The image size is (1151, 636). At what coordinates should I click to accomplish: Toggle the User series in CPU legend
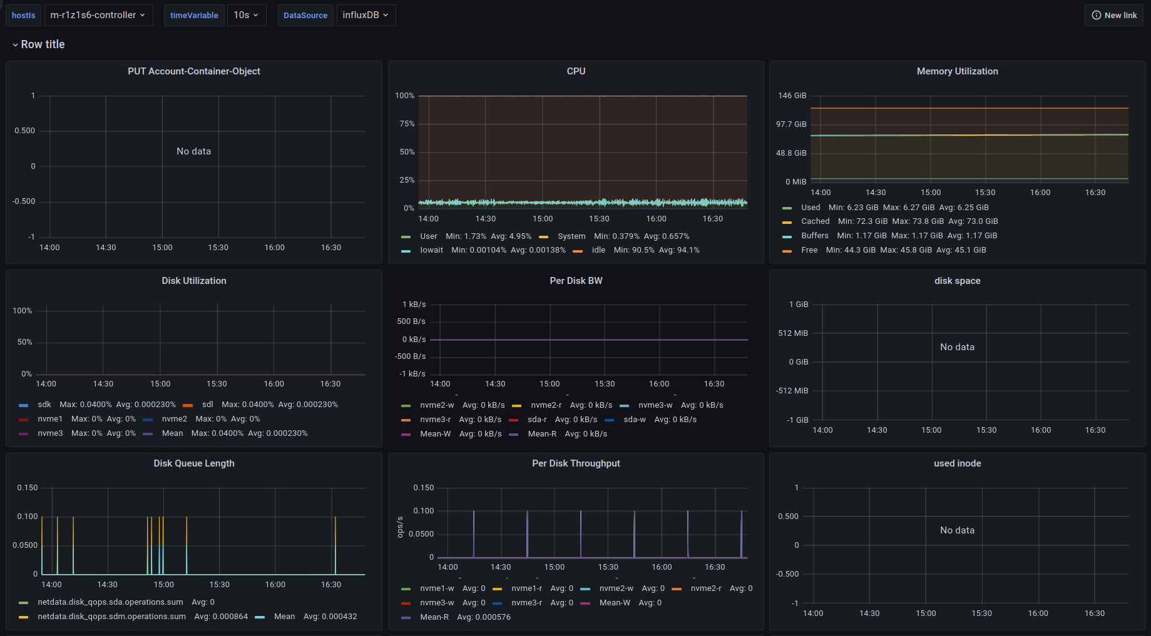click(x=429, y=236)
